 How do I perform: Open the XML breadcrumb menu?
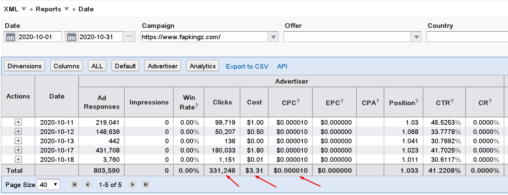coord(24,9)
